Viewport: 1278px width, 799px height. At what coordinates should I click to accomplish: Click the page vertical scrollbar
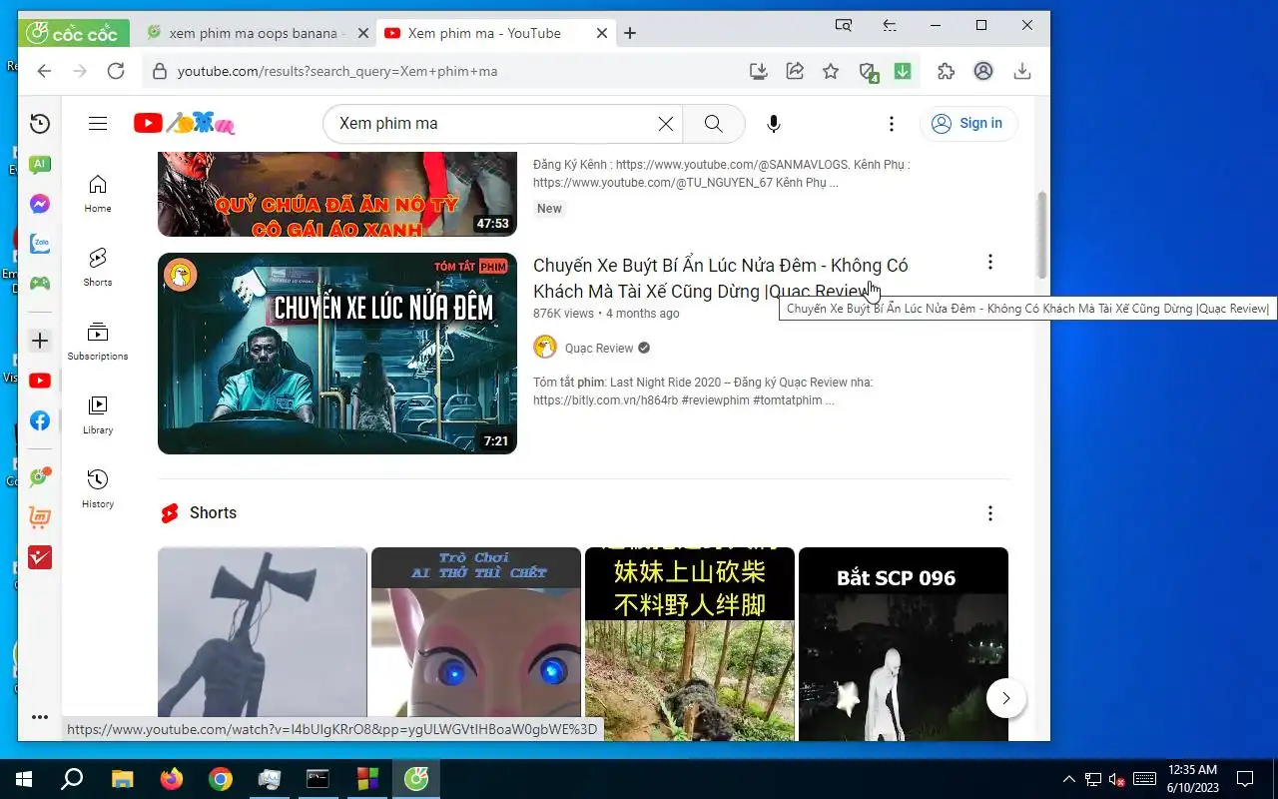point(1042,235)
